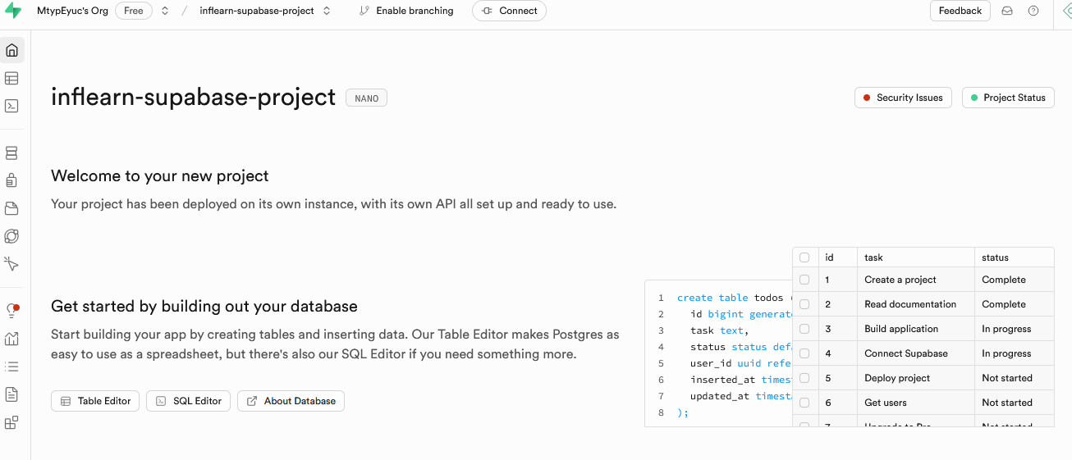The image size is (1072, 460).
Task: Open Table Editor in the sidebar
Action: (11, 79)
